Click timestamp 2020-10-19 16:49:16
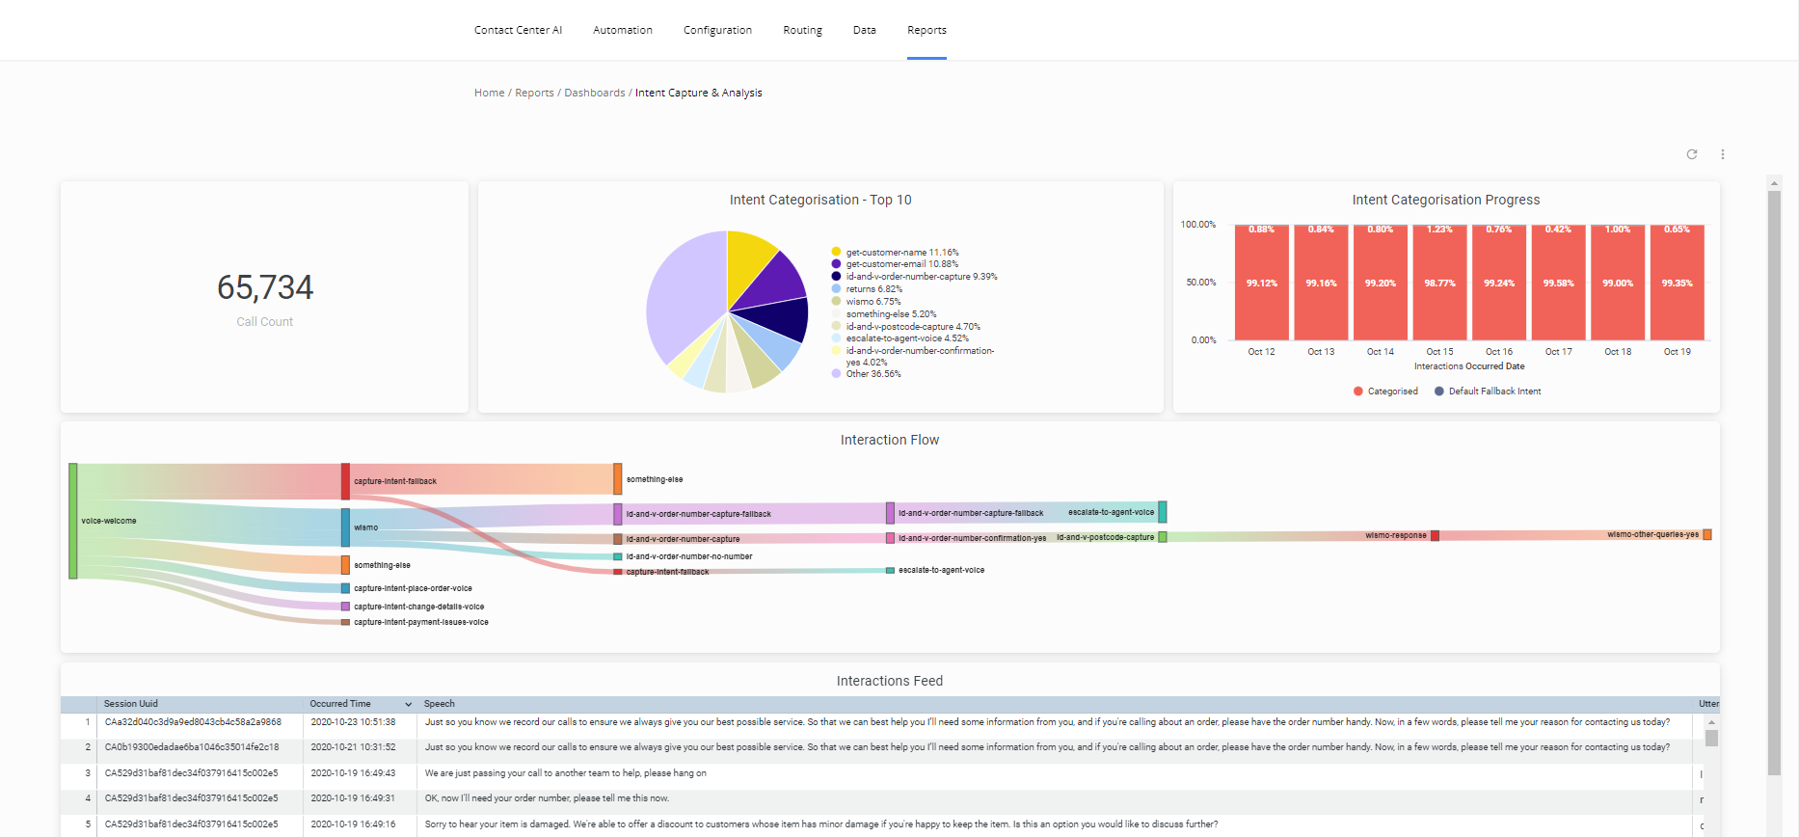 pos(353,824)
